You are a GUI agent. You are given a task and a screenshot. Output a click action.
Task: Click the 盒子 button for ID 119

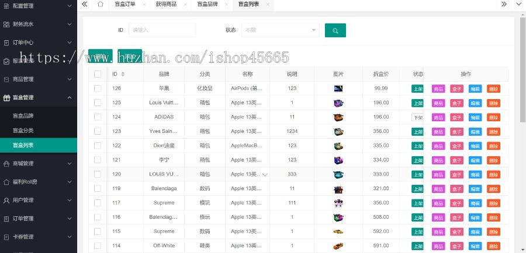[456, 189]
